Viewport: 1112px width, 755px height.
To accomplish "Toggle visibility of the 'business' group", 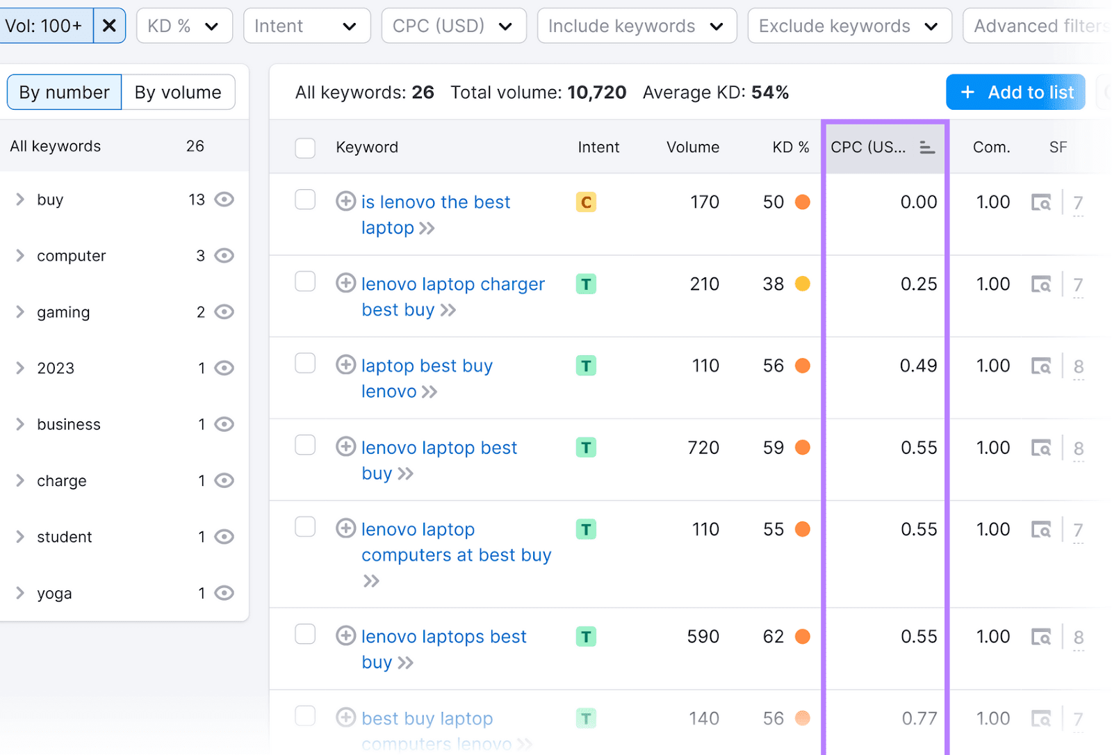I will click(x=224, y=424).
